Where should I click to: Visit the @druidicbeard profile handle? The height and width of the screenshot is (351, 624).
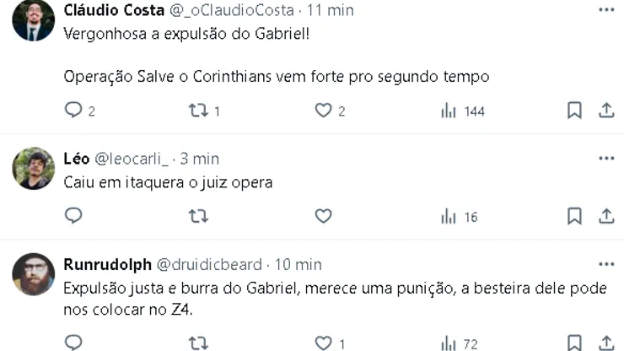pyautogui.click(x=209, y=264)
